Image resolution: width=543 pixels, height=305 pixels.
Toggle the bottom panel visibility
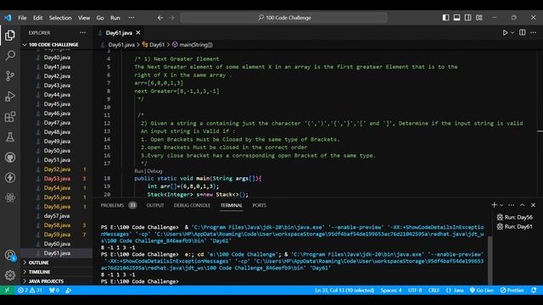(456, 18)
